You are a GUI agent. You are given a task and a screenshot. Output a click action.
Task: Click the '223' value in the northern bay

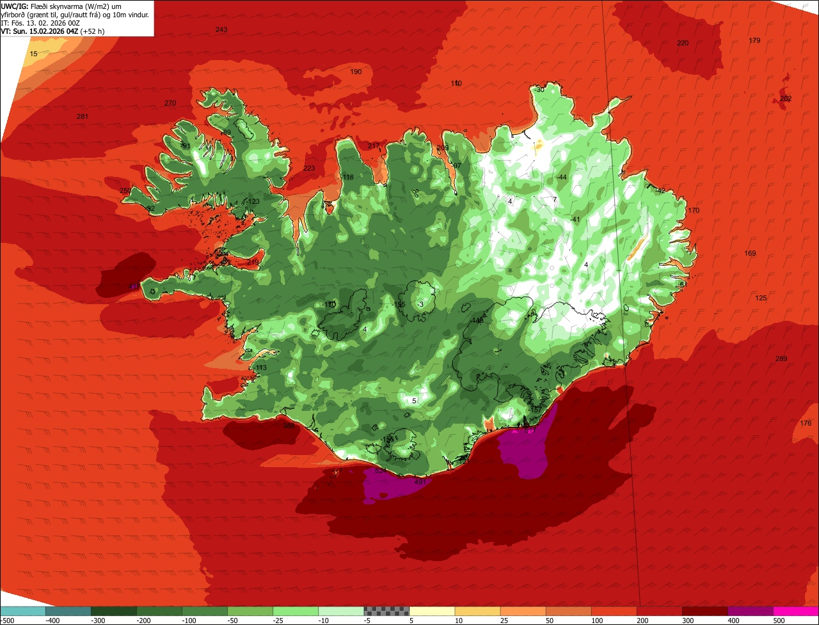pos(309,168)
